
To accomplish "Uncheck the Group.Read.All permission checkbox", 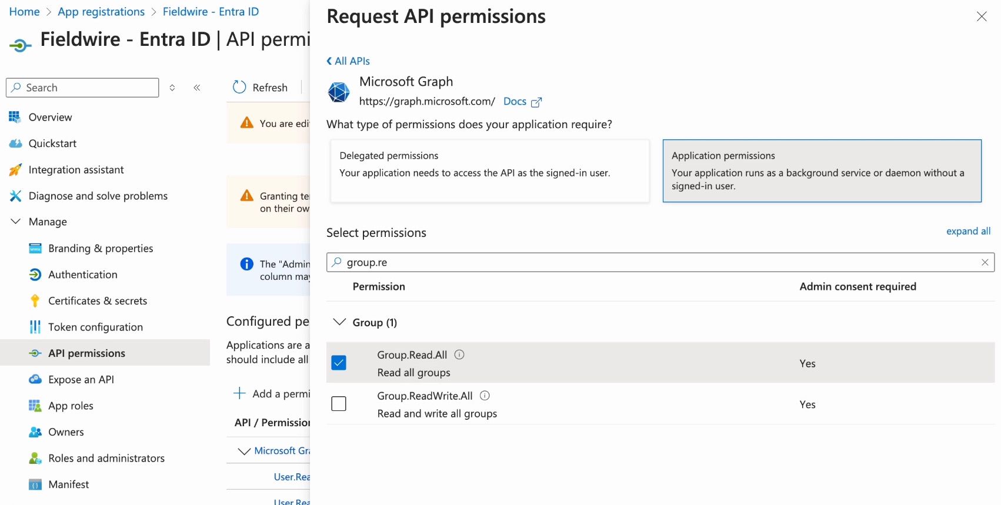I will pyautogui.click(x=339, y=363).
